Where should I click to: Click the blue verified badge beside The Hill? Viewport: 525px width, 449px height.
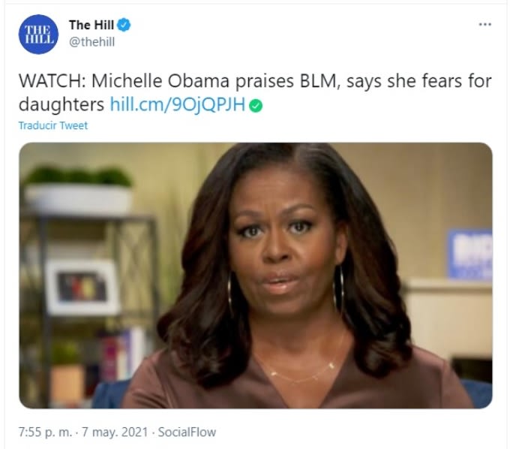[124, 25]
